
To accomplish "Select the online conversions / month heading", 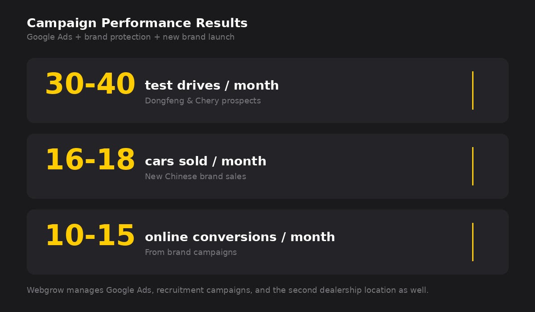I will coord(240,237).
